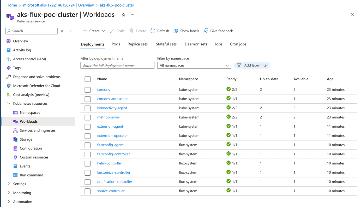Switch to the Stateful sets tab
This screenshot has width=361, height=208.
[x=166, y=44]
